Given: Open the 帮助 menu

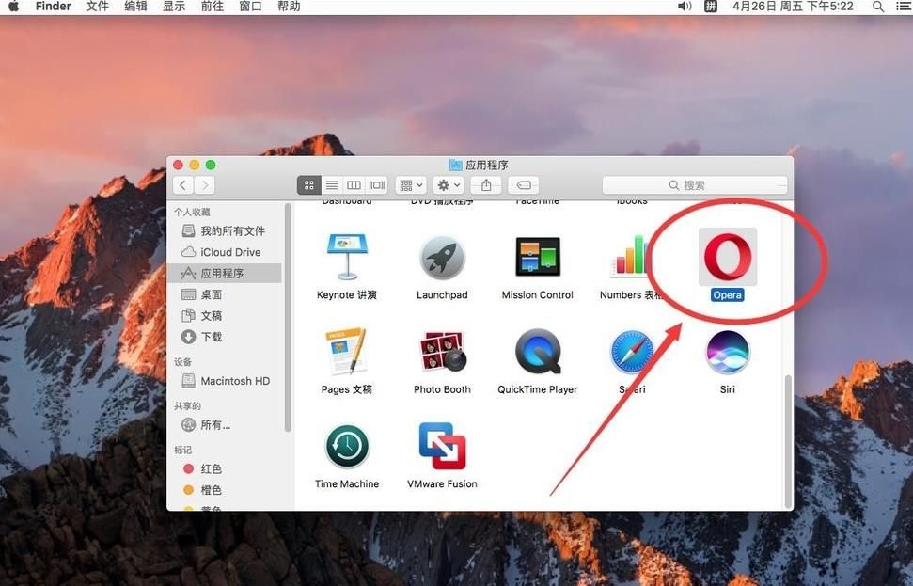Looking at the screenshot, I should pyautogui.click(x=289, y=7).
